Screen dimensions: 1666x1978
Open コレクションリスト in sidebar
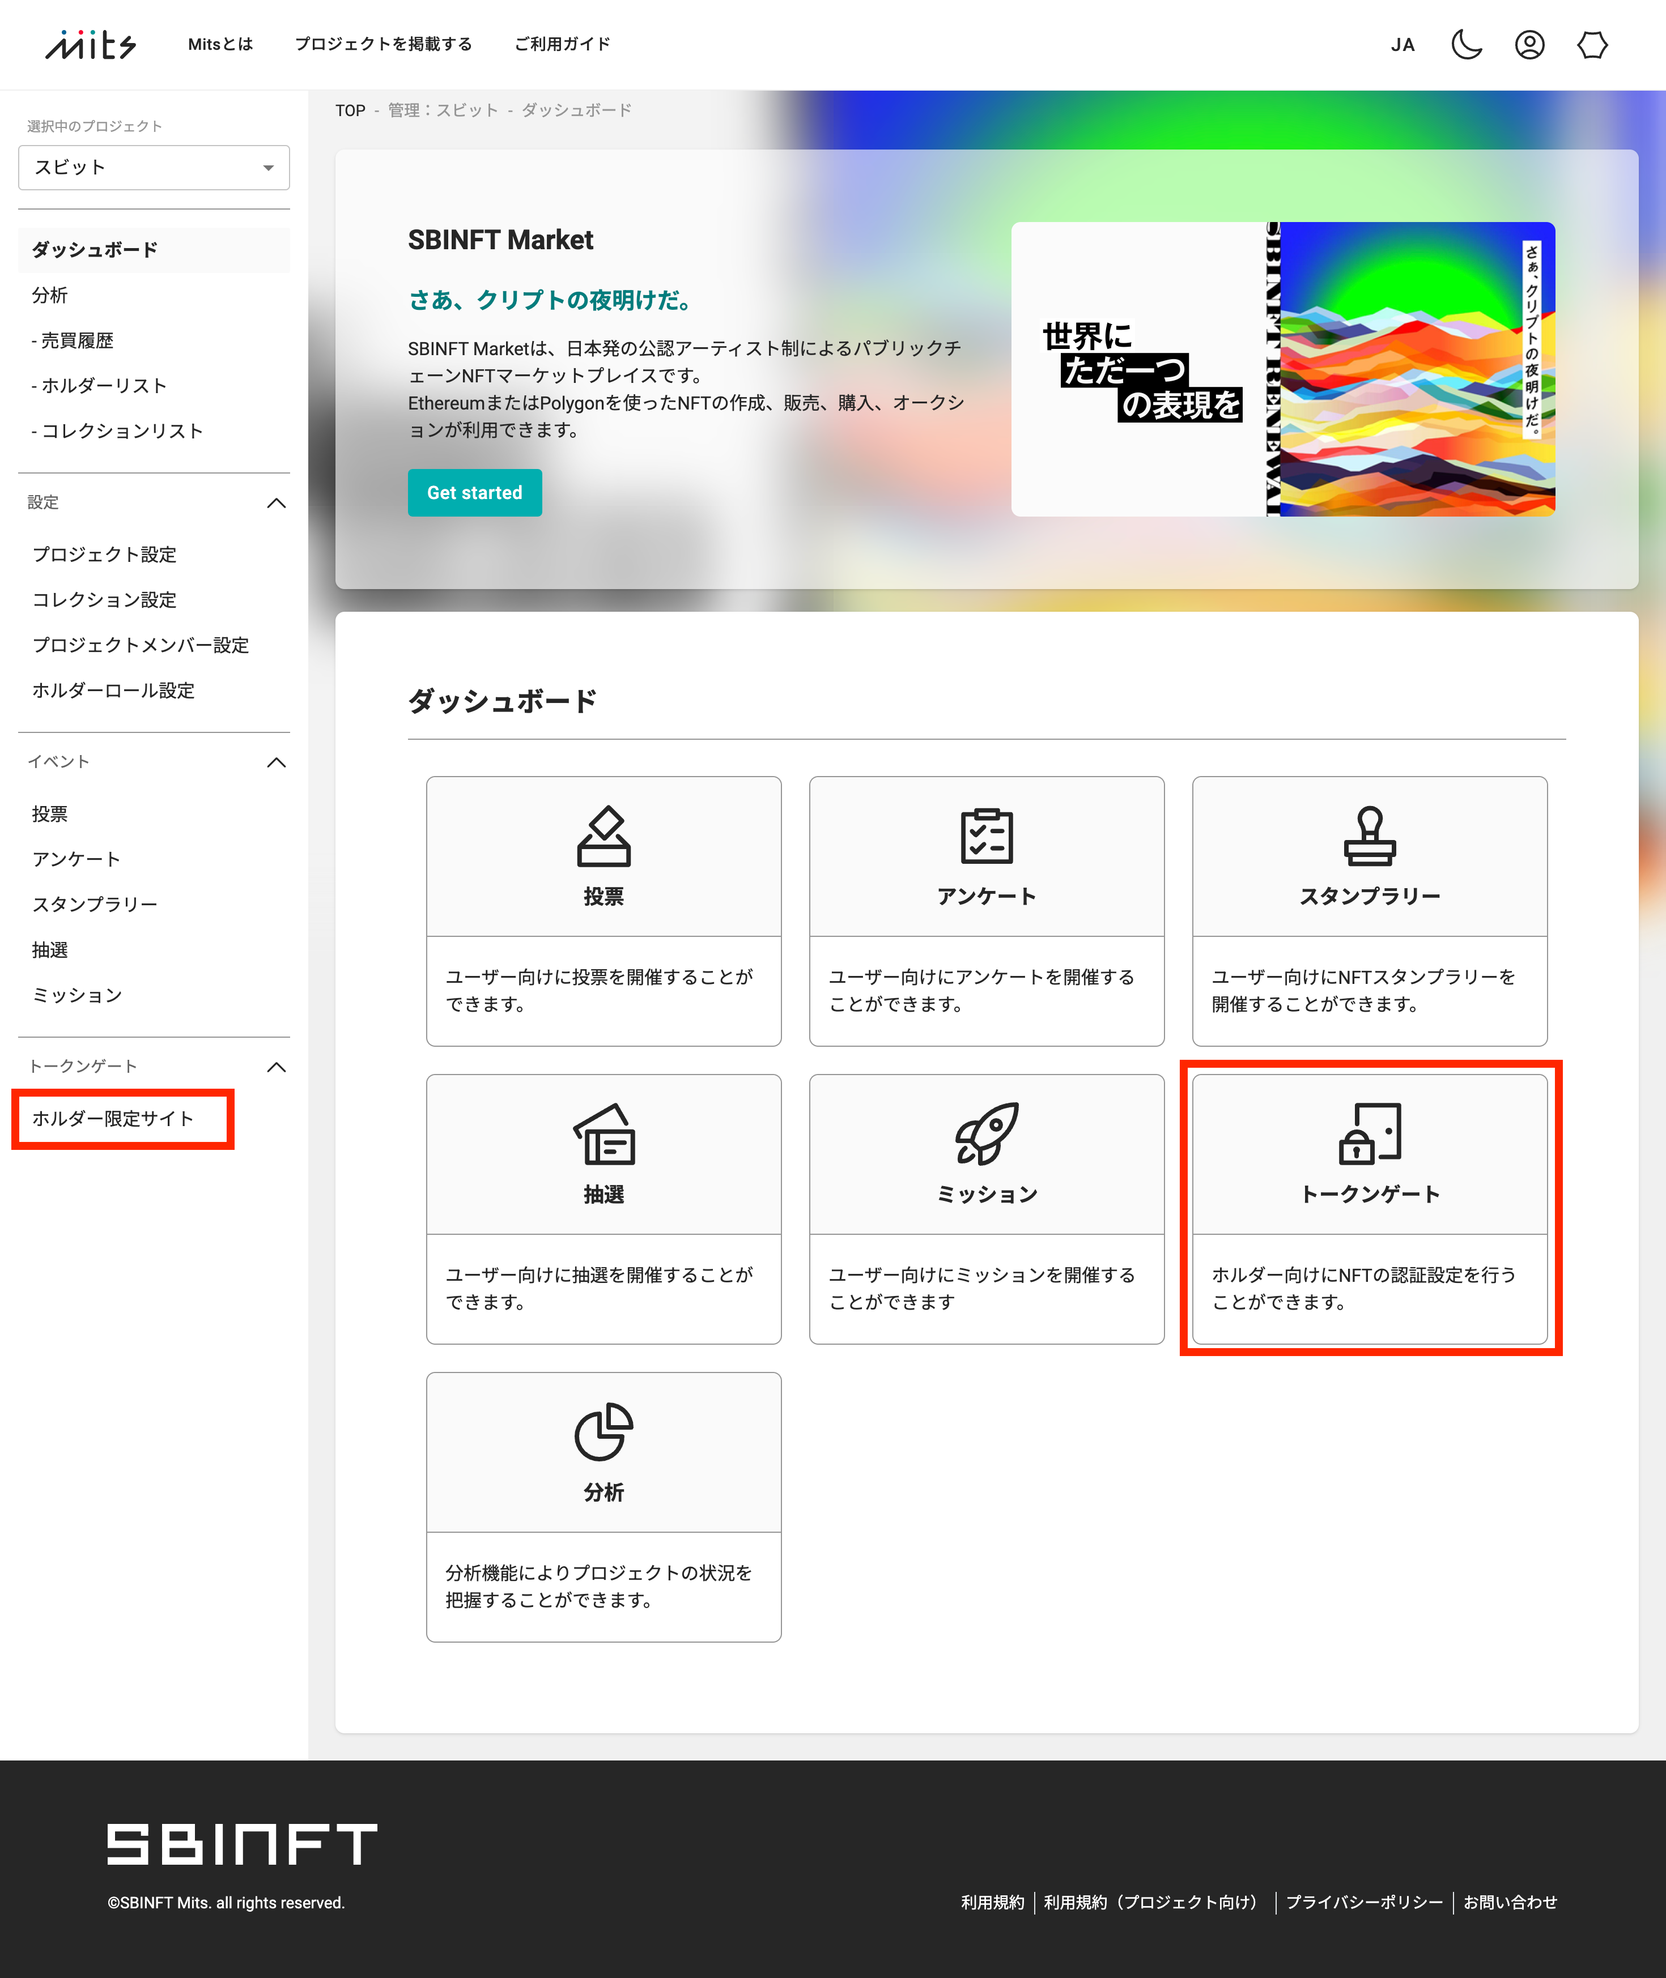point(117,432)
